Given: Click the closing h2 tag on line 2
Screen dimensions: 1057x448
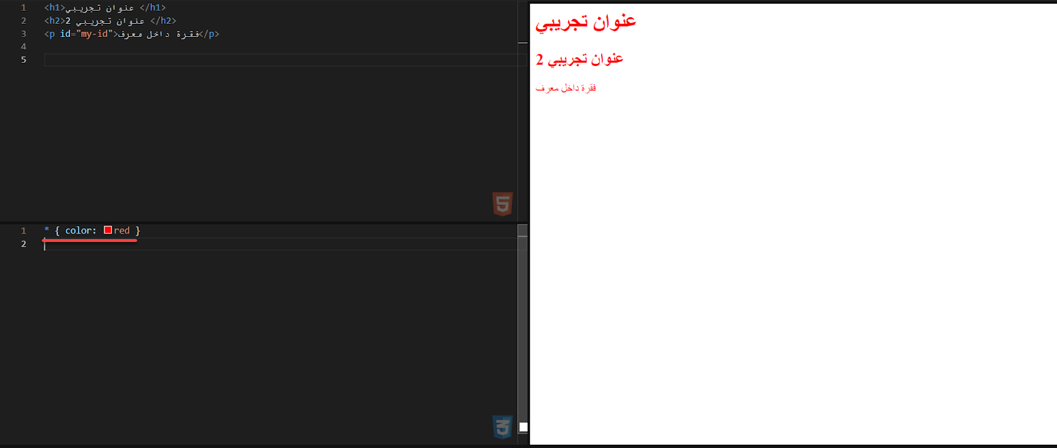Looking at the screenshot, I should click(163, 20).
